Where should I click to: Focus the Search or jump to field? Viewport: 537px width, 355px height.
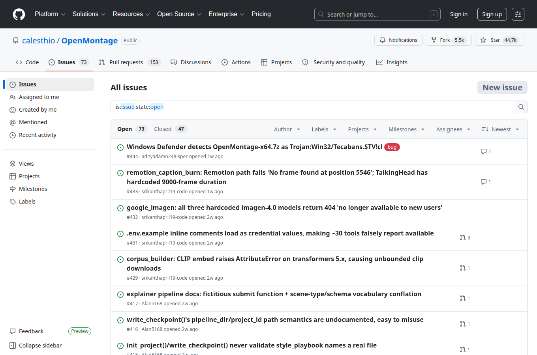click(377, 14)
